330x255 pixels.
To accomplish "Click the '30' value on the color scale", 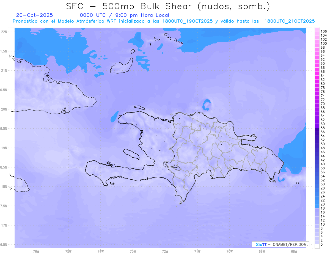I will tap(323, 184).
